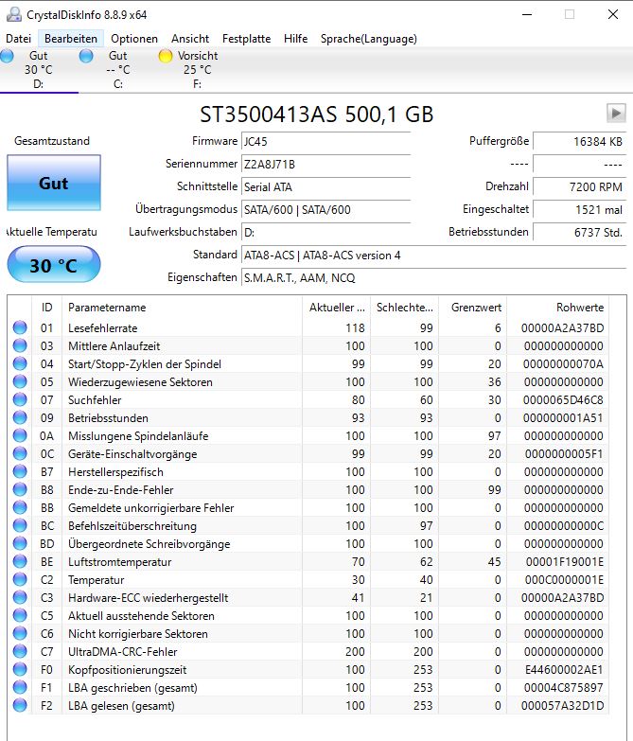The image size is (633, 741).
Task: Click the Laufwerksbuchstaben field D:
Action: click(325, 232)
